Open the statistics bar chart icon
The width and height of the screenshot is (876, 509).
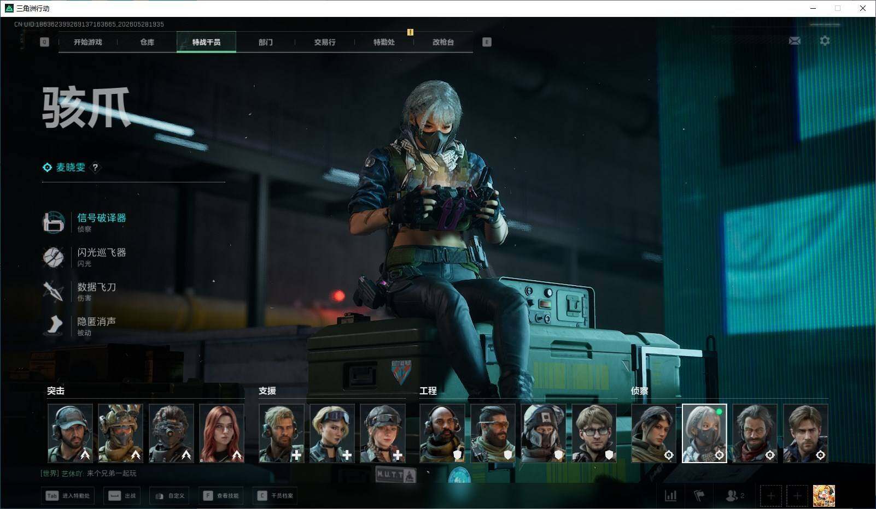(670, 495)
